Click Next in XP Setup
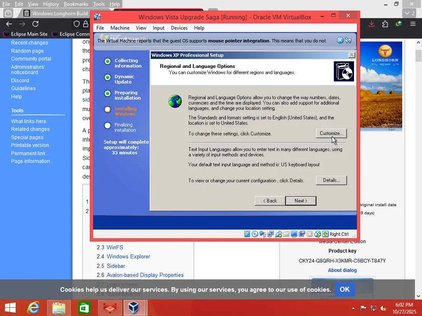This screenshot has height=316, width=422. point(301,201)
